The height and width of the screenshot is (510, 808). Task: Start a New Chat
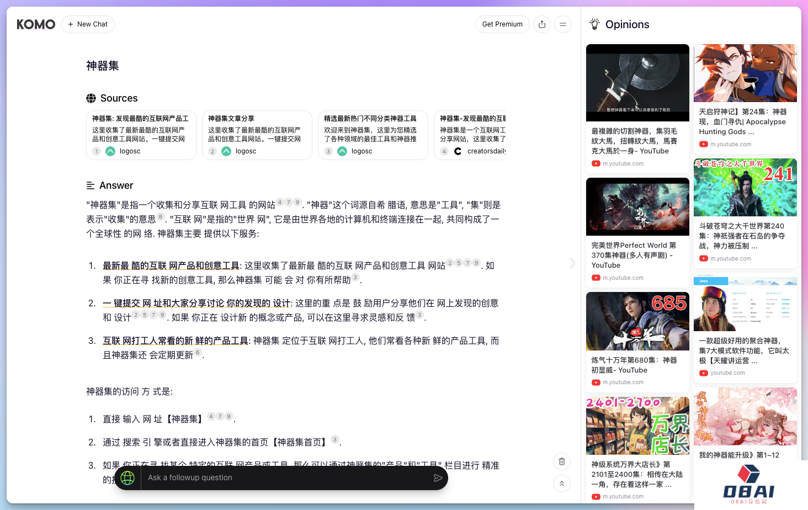(88, 24)
